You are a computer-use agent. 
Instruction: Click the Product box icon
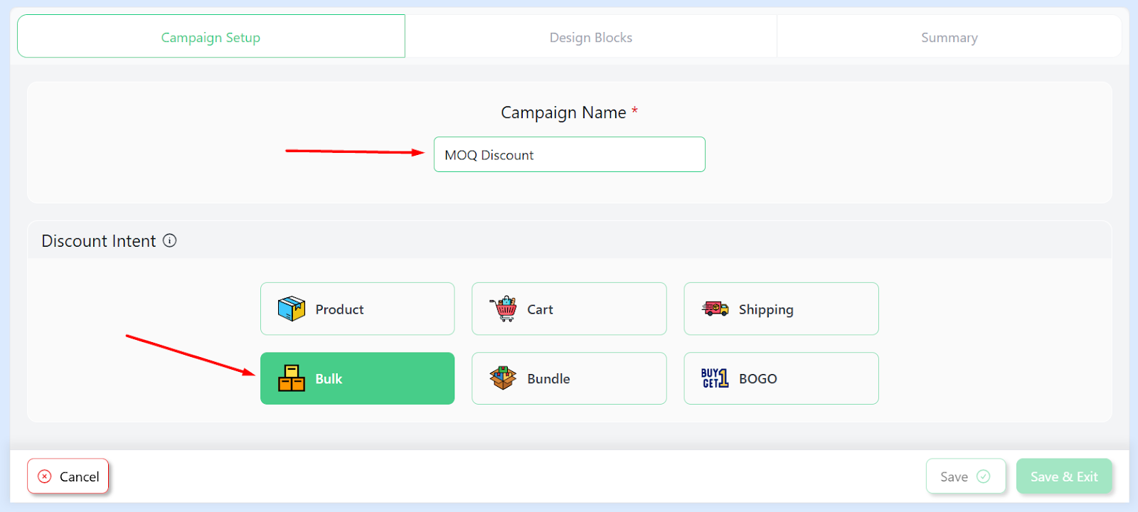pyautogui.click(x=292, y=309)
